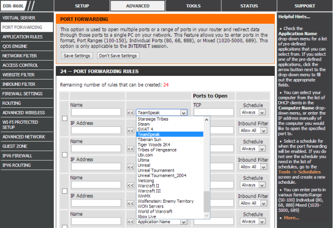This screenshot has width=333, height=228.
Task: Select Warcraft III from list
Action: click(x=170, y=191)
